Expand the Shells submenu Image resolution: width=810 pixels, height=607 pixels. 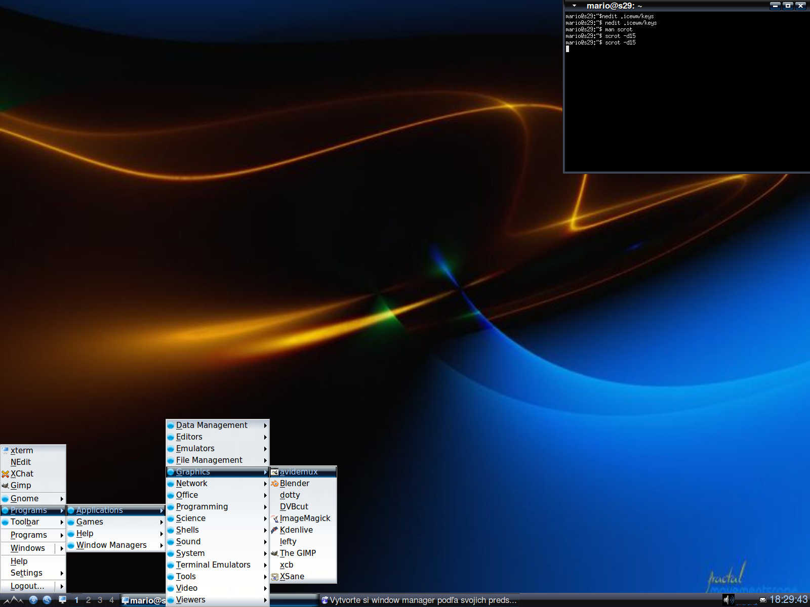[x=218, y=530]
